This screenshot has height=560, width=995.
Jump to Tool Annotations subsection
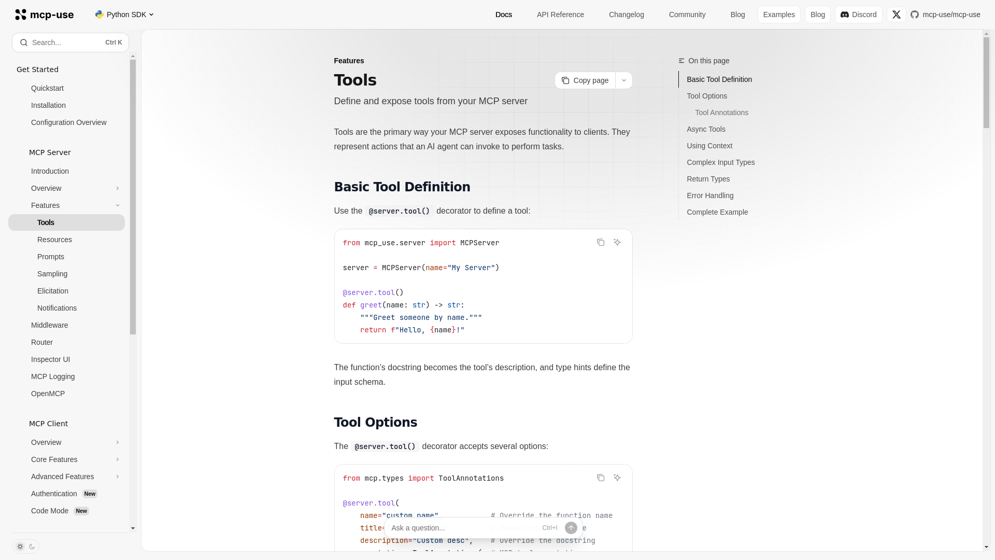pos(721,113)
